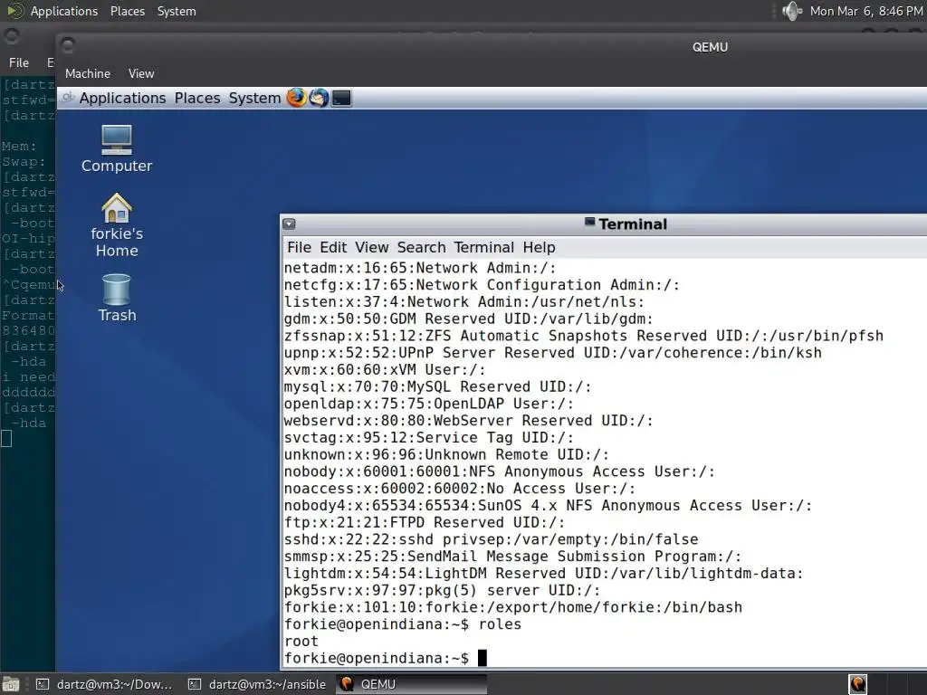Click the 'pkg5srv:x:97:97' passwd line
The image size is (927, 695).
click(442, 590)
